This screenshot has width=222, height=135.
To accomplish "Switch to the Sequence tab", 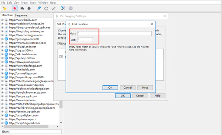I will pyautogui.click(x=21, y=15).
